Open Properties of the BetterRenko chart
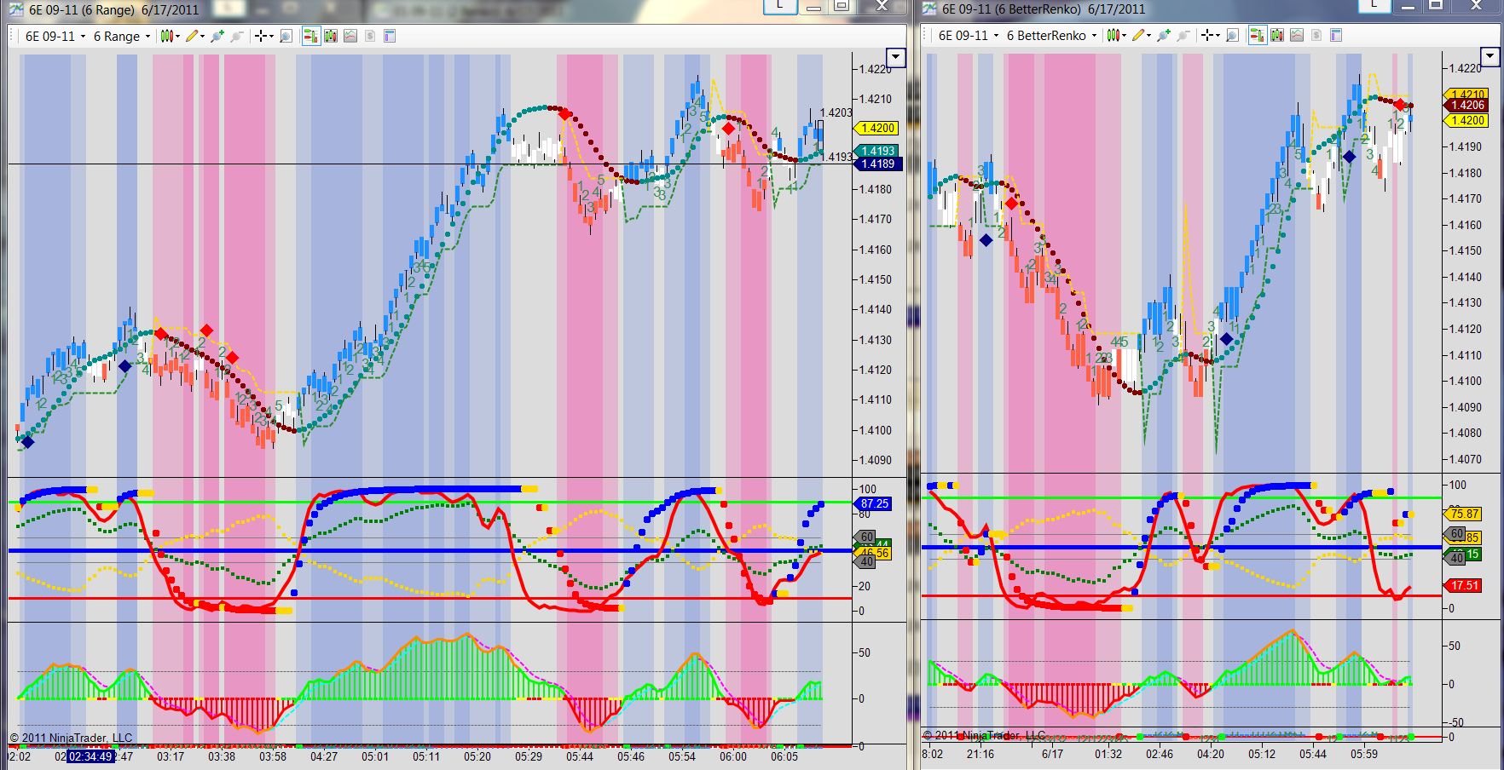 coord(1336,36)
